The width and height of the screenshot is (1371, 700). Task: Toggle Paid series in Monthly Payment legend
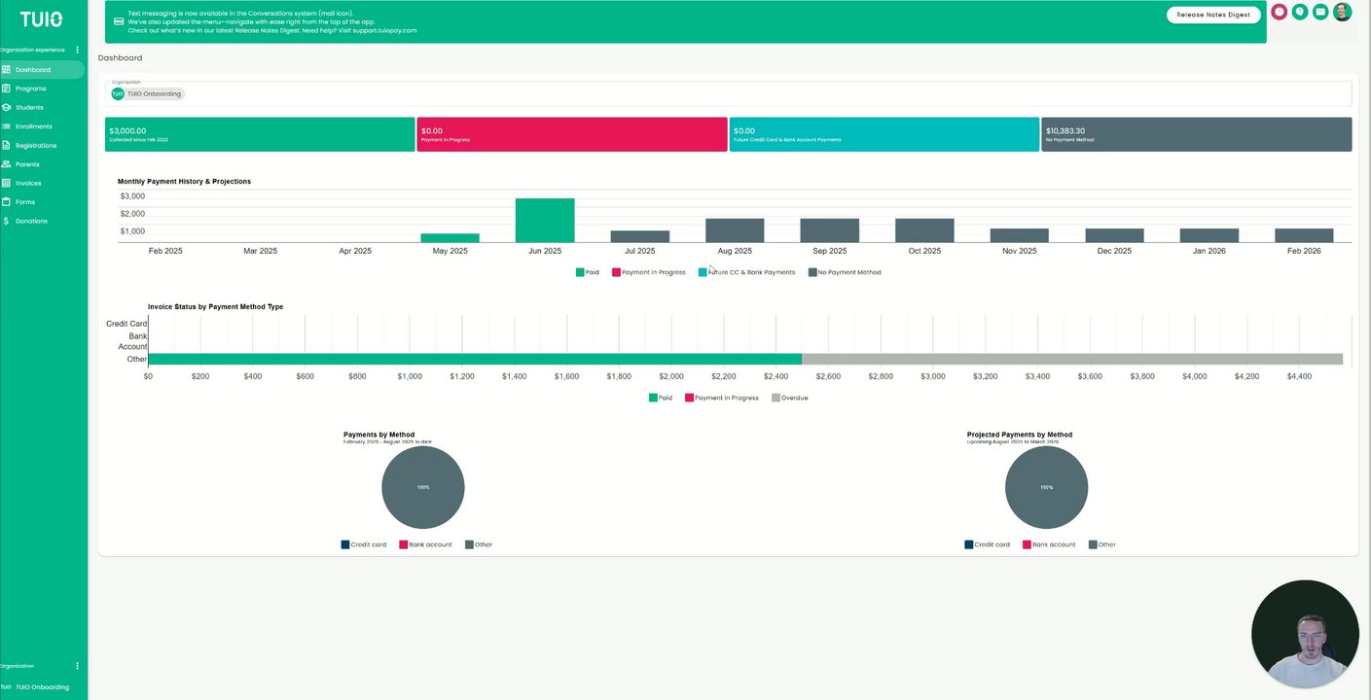pos(588,272)
